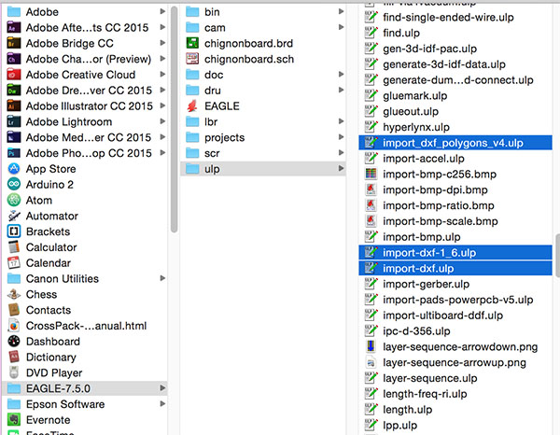Select import-dxf-1_6.ulp file
Screen dimensions: 560x435
click(455, 252)
